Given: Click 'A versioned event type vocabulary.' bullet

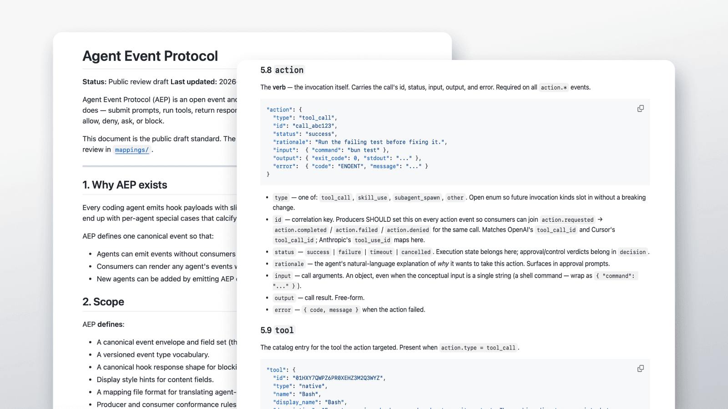Looking at the screenshot, I should (x=153, y=355).
